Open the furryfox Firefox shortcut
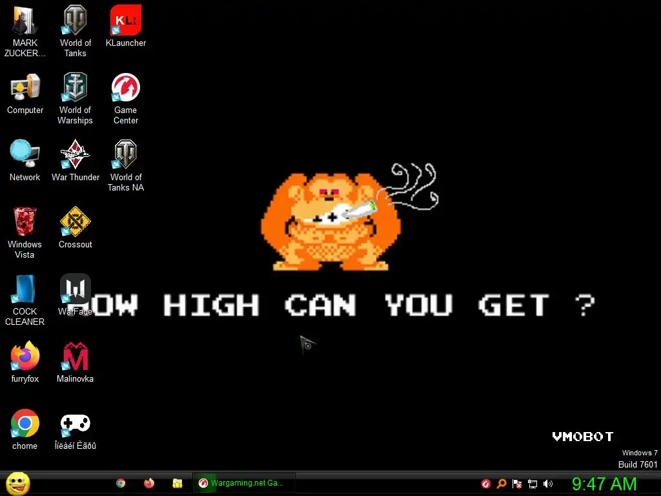 tap(25, 362)
